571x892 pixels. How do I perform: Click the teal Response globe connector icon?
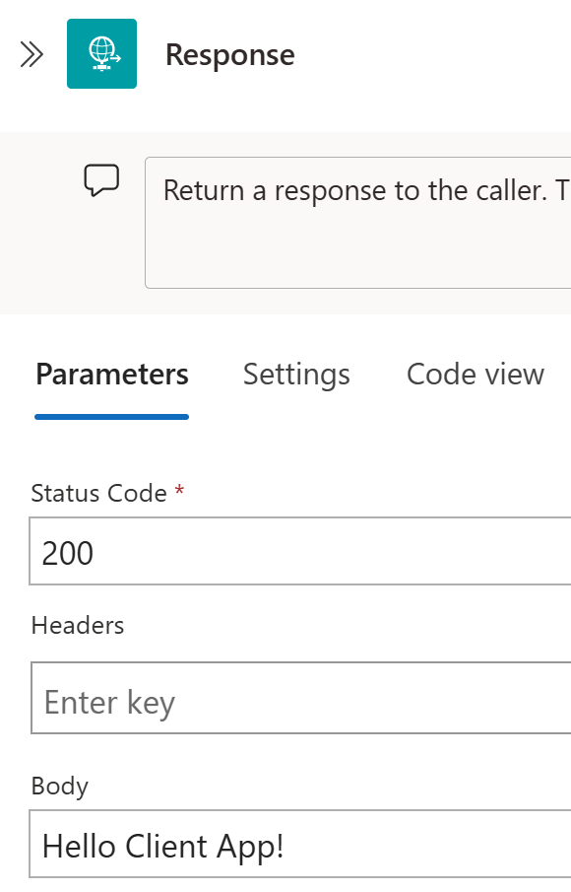click(x=101, y=53)
